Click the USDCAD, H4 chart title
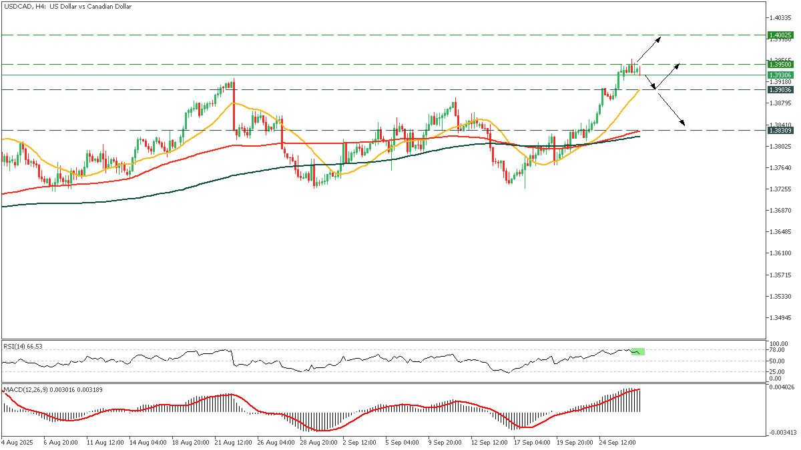The height and width of the screenshot is (450, 801). pyautogui.click(x=67, y=6)
